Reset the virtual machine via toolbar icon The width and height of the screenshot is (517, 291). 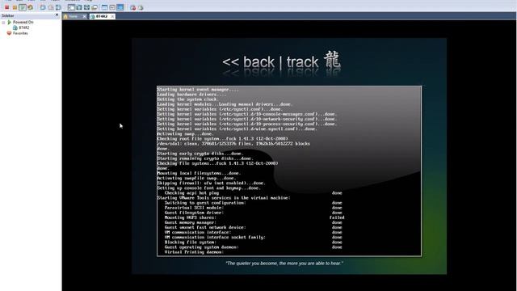point(31,7)
